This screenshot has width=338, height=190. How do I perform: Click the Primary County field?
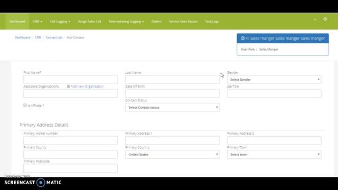click(70, 155)
